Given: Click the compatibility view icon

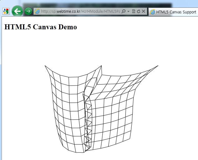Looking at the screenshot, I should tap(134, 11).
